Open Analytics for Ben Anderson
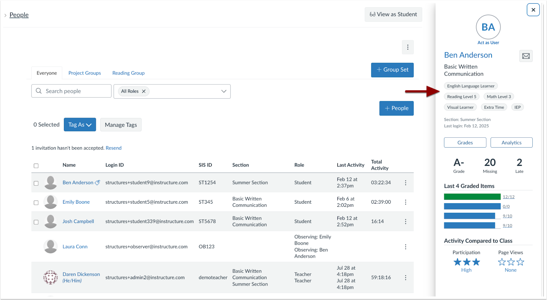547x300 pixels. (511, 142)
